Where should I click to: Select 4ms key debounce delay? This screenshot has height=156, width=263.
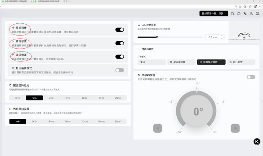pyautogui.click(x=68, y=98)
